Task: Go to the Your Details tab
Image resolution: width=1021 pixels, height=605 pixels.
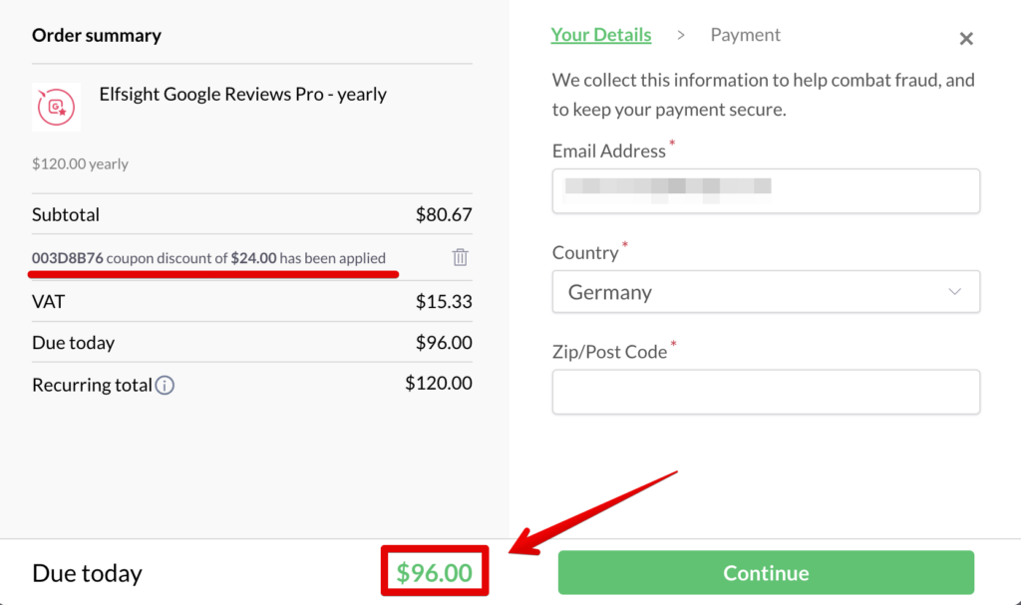Action: pyautogui.click(x=601, y=33)
